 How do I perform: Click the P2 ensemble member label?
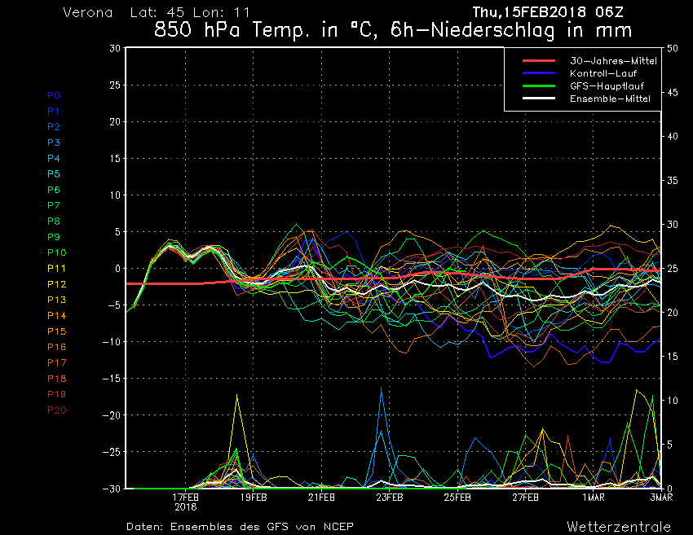point(54,127)
